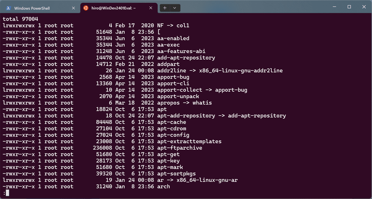Click the file size value 31240
This screenshot has height=199, width=372.
click(104, 186)
